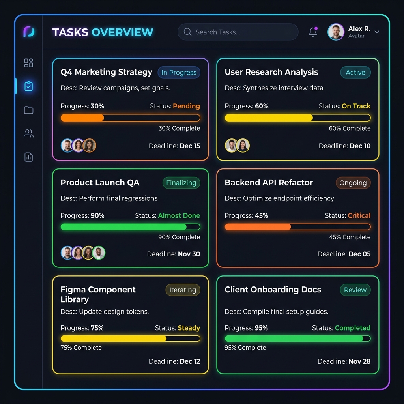The width and height of the screenshot is (404, 404).
Task: Expand the Alex R. account dropdown chevron
Action: click(x=377, y=32)
